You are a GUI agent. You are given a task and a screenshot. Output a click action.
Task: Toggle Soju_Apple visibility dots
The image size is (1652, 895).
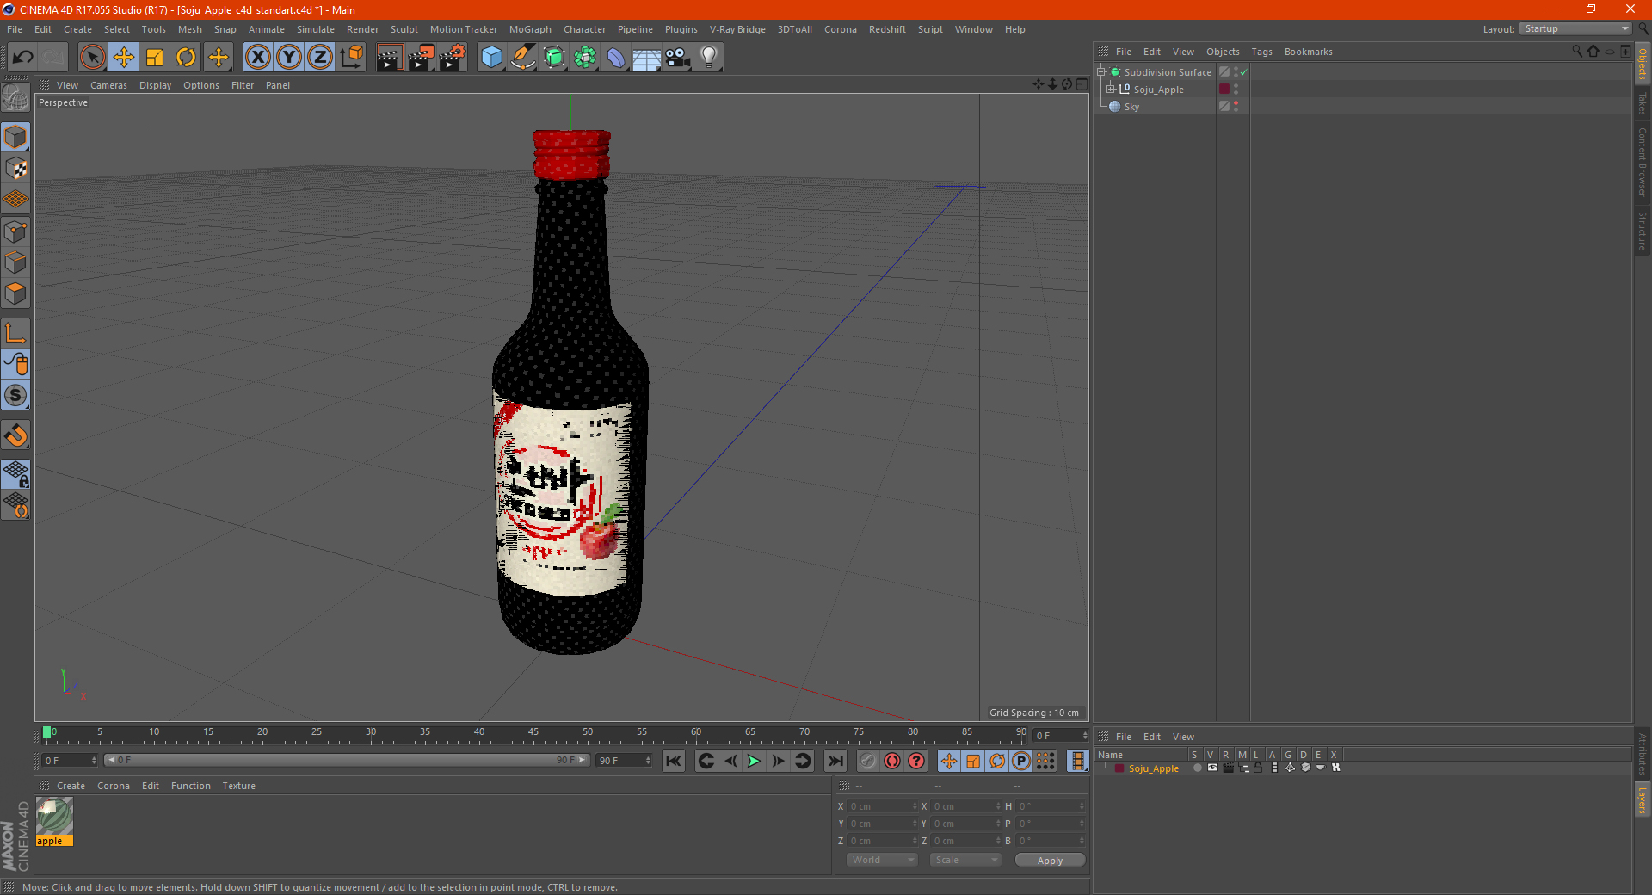tap(1236, 89)
